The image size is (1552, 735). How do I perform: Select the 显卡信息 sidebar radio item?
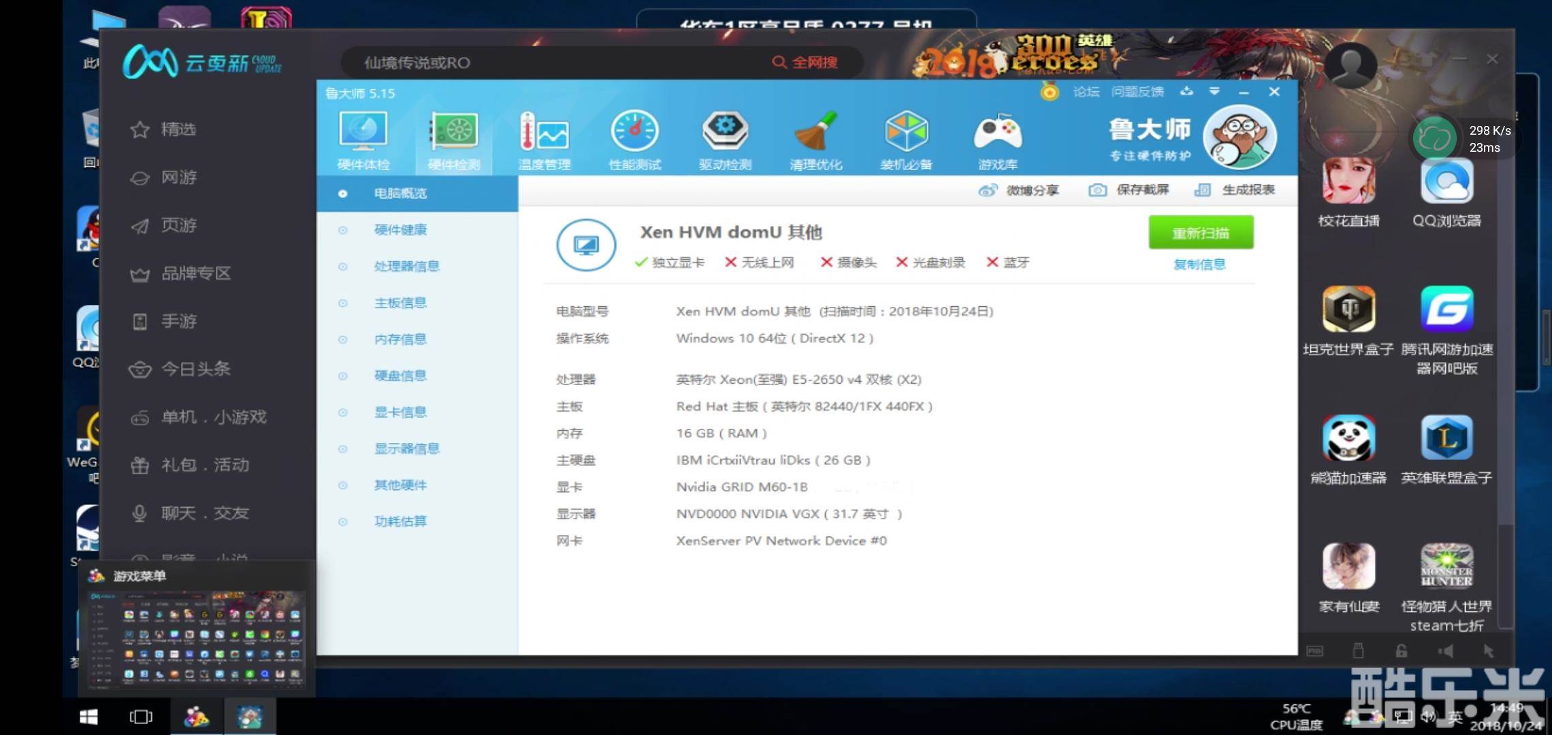pyautogui.click(x=400, y=412)
